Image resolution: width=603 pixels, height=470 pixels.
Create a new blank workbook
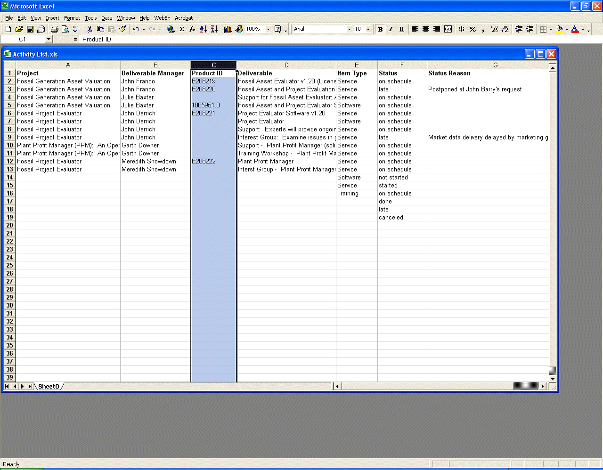(x=8, y=29)
